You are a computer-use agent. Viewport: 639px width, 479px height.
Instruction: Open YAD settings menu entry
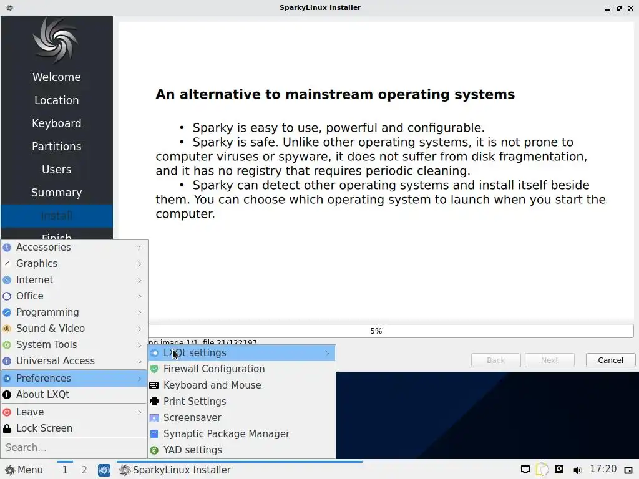[242, 450]
